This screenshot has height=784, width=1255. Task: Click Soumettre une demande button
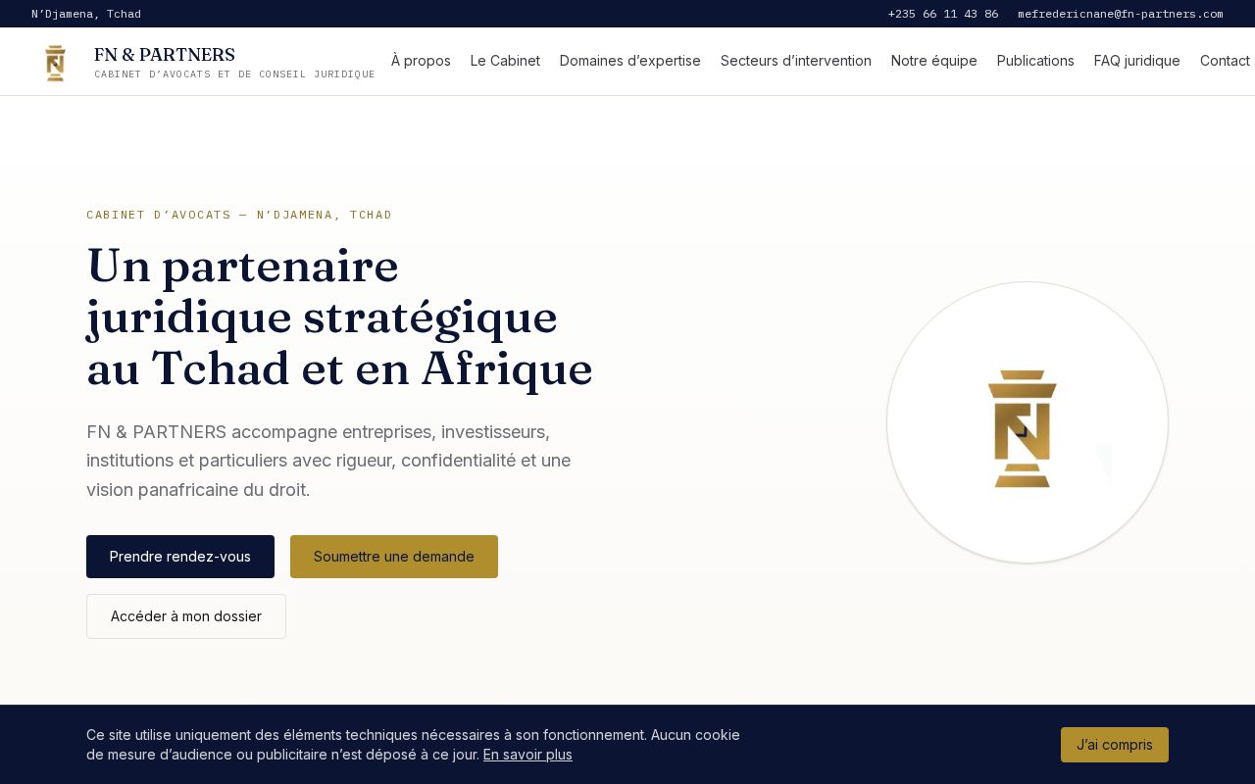(x=394, y=557)
